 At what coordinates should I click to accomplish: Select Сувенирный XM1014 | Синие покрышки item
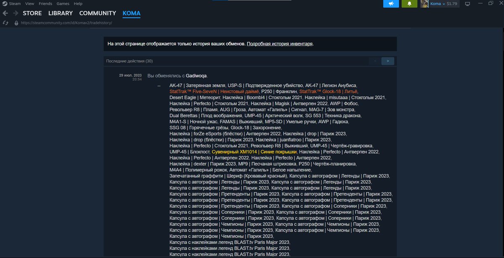(254, 151)
